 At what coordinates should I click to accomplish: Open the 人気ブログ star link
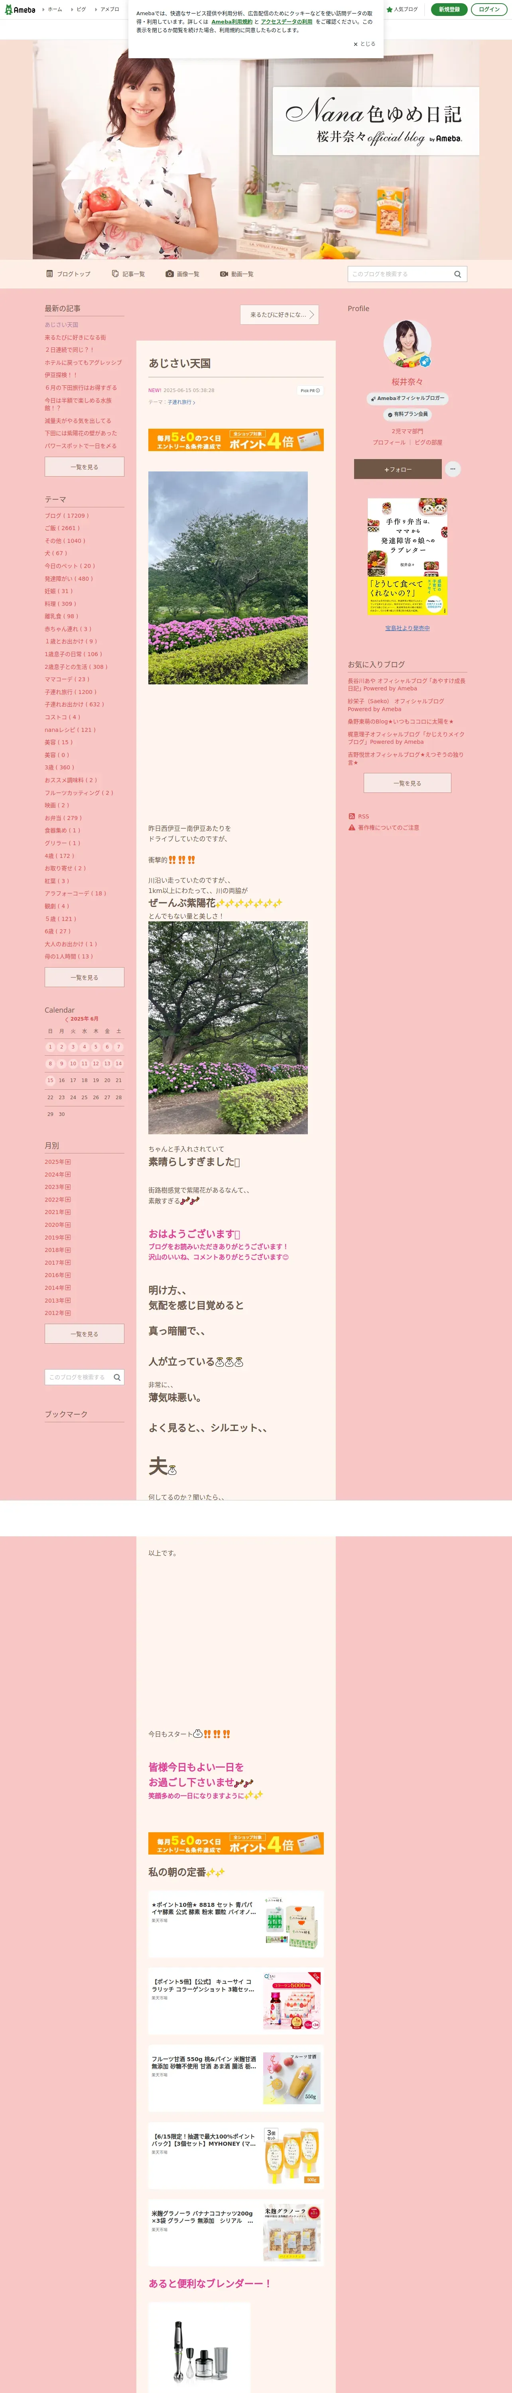(402, 9)
